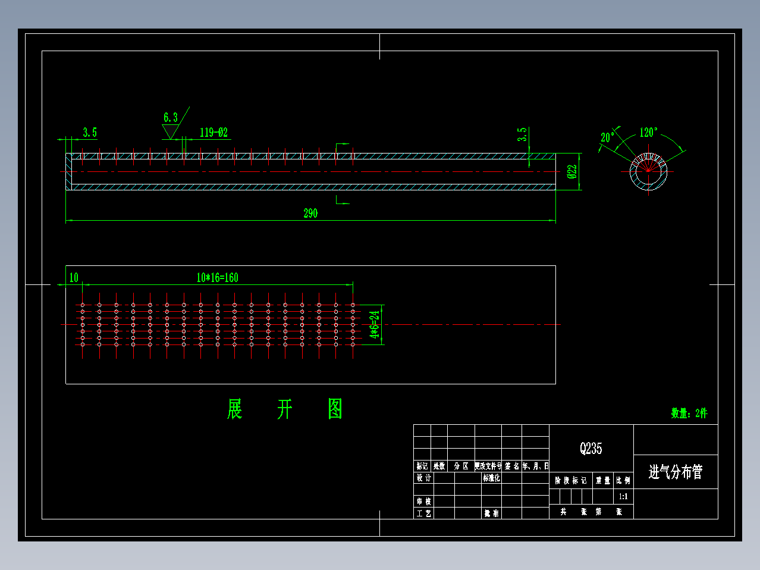Select the 'Ø22' diameter dimension text

(572, 172)
